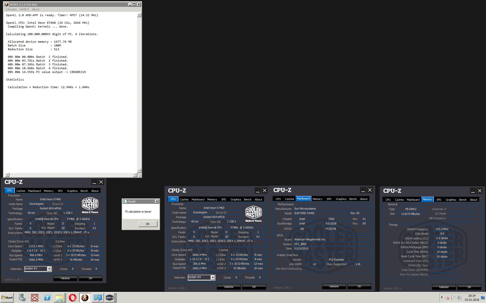Open SPD tab in Socket #1 CPU-Z
The image size is (486, 303).
(x=60, y=191)
